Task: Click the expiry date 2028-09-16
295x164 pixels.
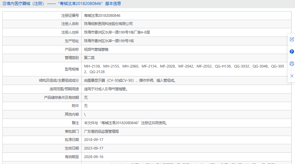Action: coord(93,157)
